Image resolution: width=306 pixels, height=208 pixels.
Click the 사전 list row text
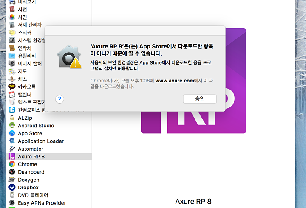23,9
